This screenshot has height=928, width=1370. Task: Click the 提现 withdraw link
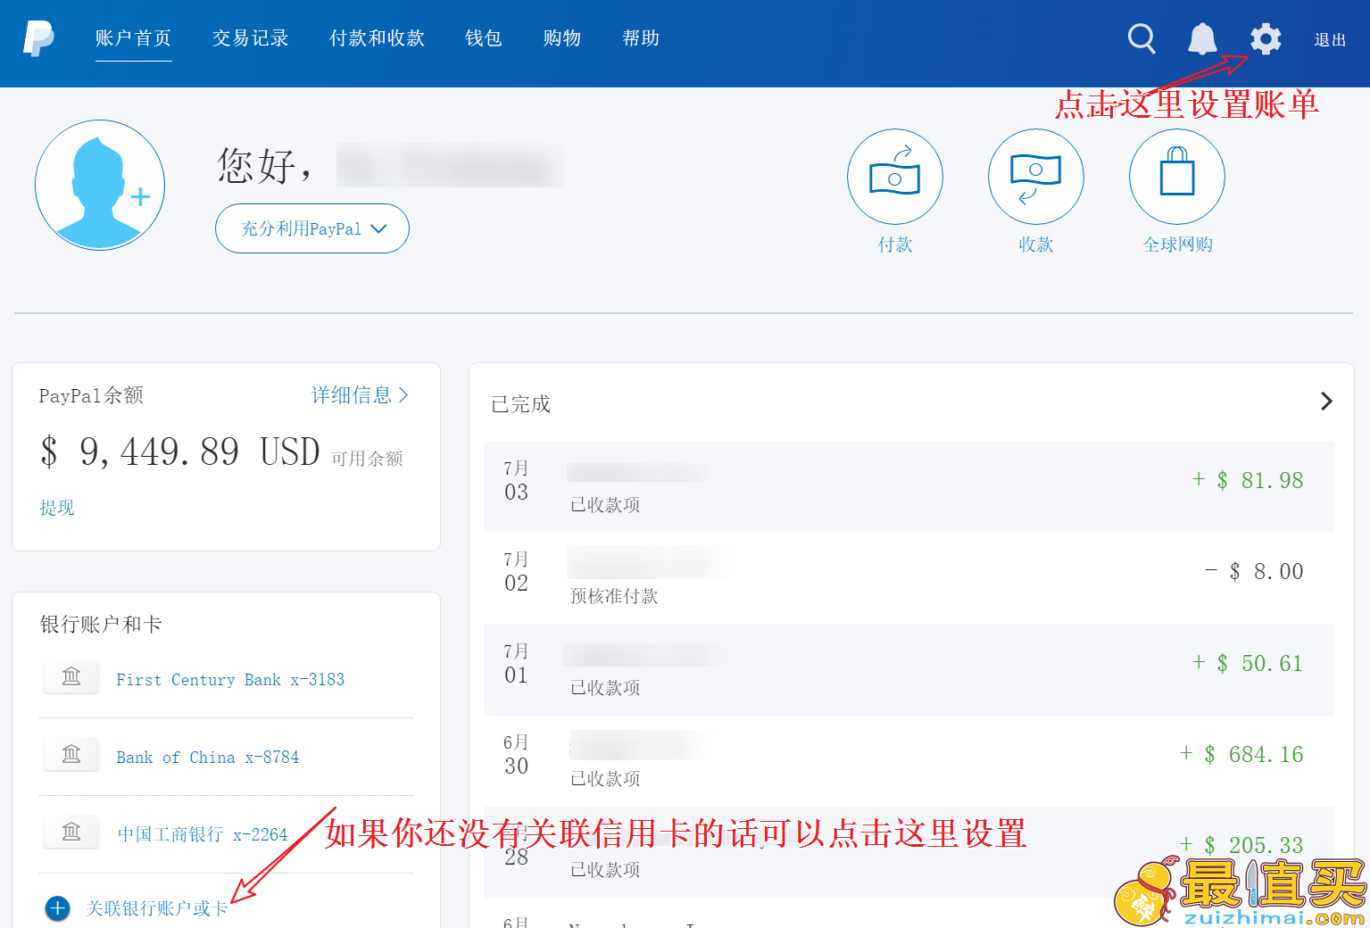point(57,508)
